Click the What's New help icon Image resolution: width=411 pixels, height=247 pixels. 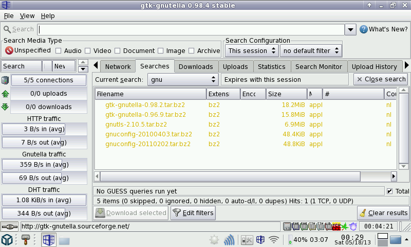(363, 29)
